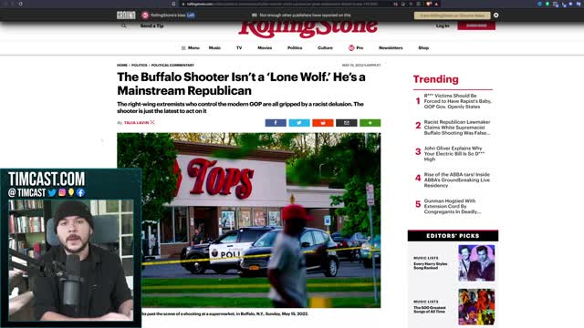This screenshot has width=584, height=328.
Task: Share article on Twitter button
Action: point(299,123)
